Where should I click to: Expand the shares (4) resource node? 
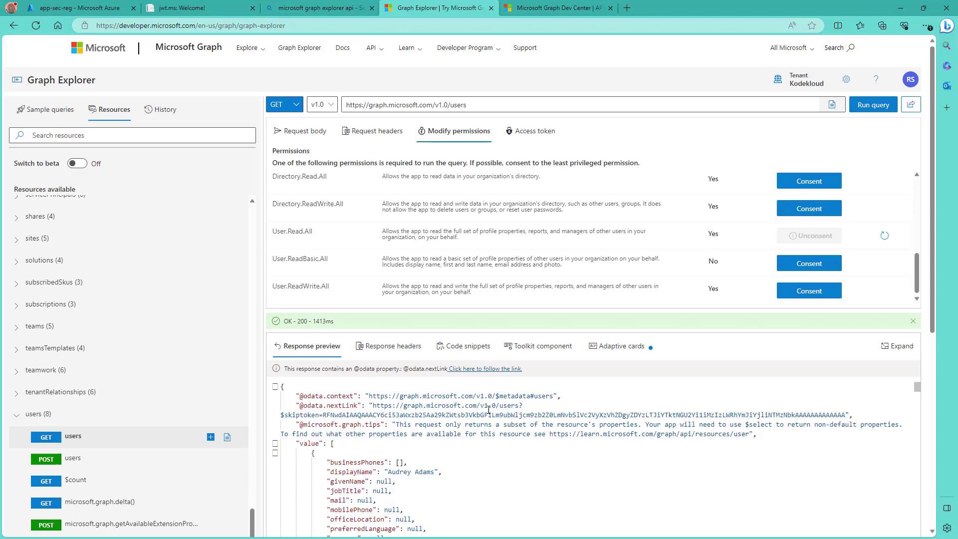point(16,217)
